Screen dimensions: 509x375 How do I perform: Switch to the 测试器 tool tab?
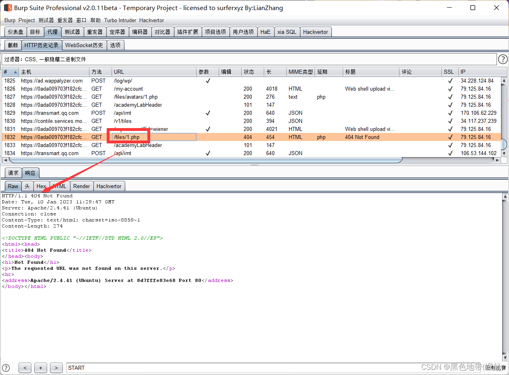[x=72, y=32]
